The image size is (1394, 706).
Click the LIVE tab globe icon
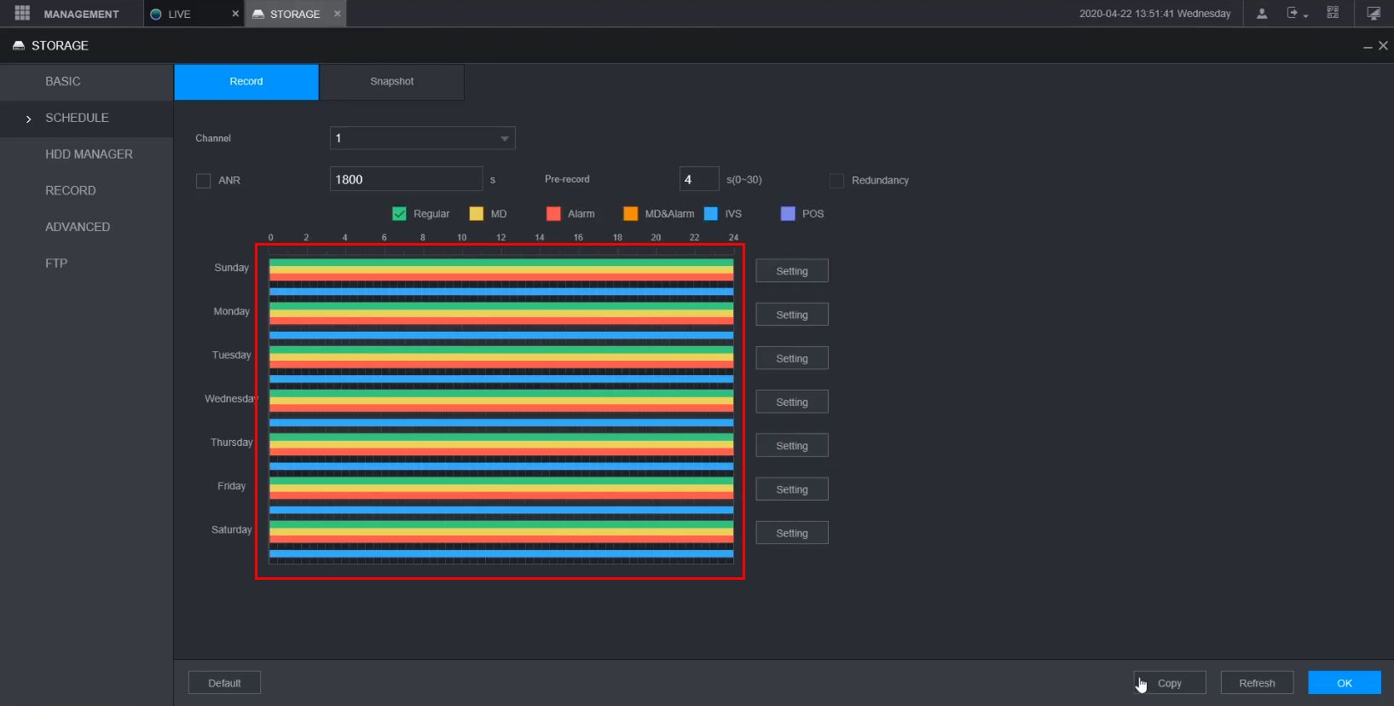[x=156, y=14]
